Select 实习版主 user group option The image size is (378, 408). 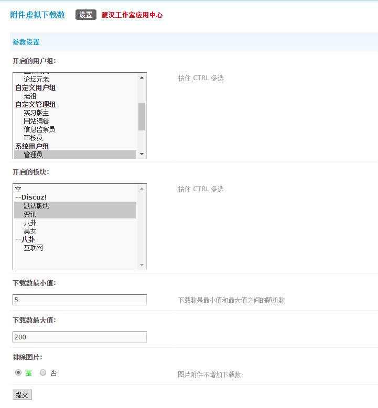(36, 113)
